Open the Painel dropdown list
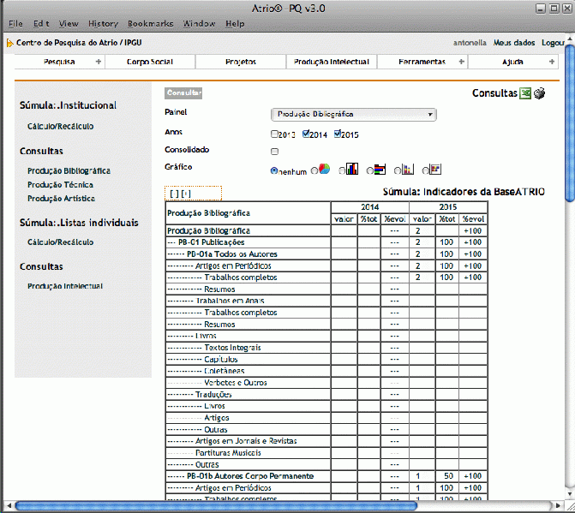The image size is (575, 513). [x=353, y=114]
